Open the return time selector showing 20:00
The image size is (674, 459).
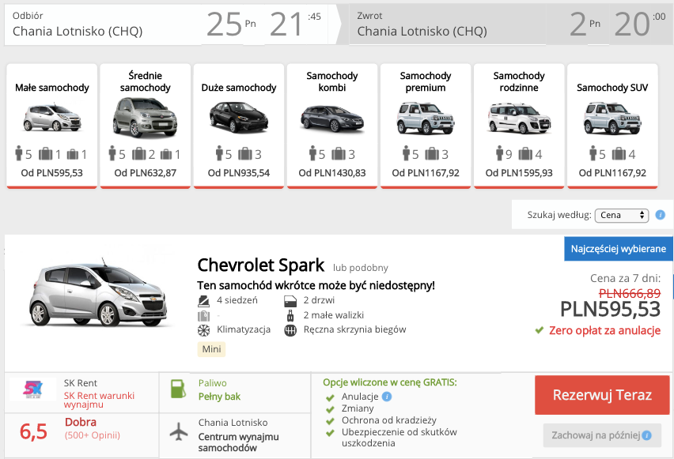point(641,24)
